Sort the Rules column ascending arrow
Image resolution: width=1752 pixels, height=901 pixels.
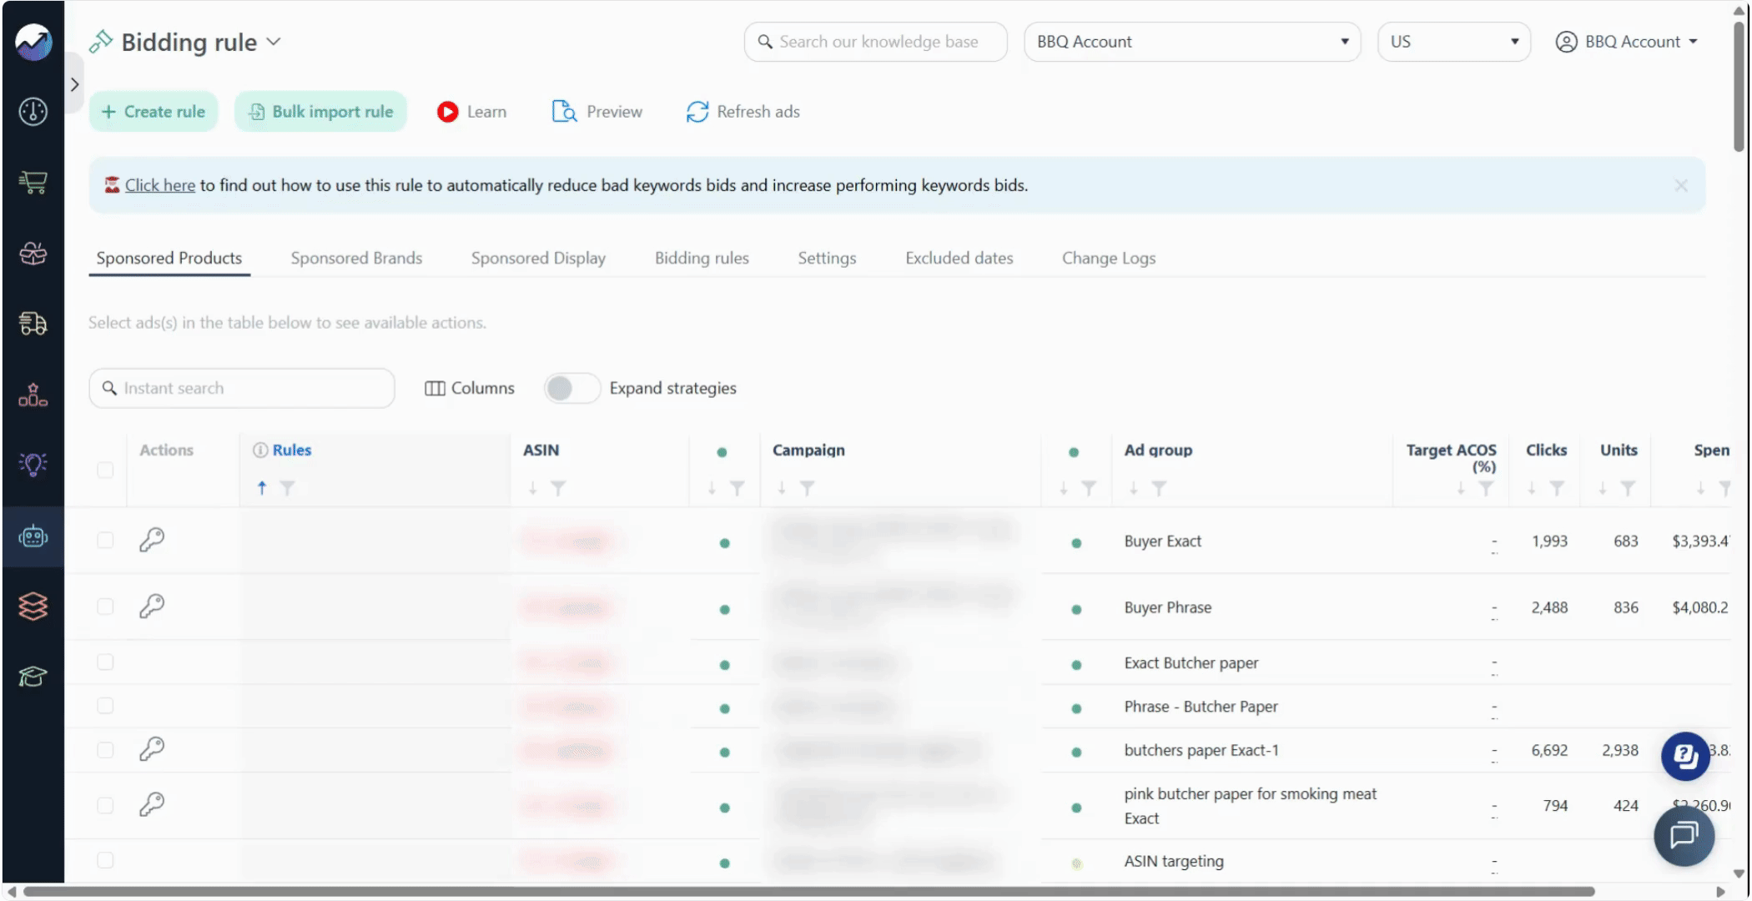pos(262,488)
